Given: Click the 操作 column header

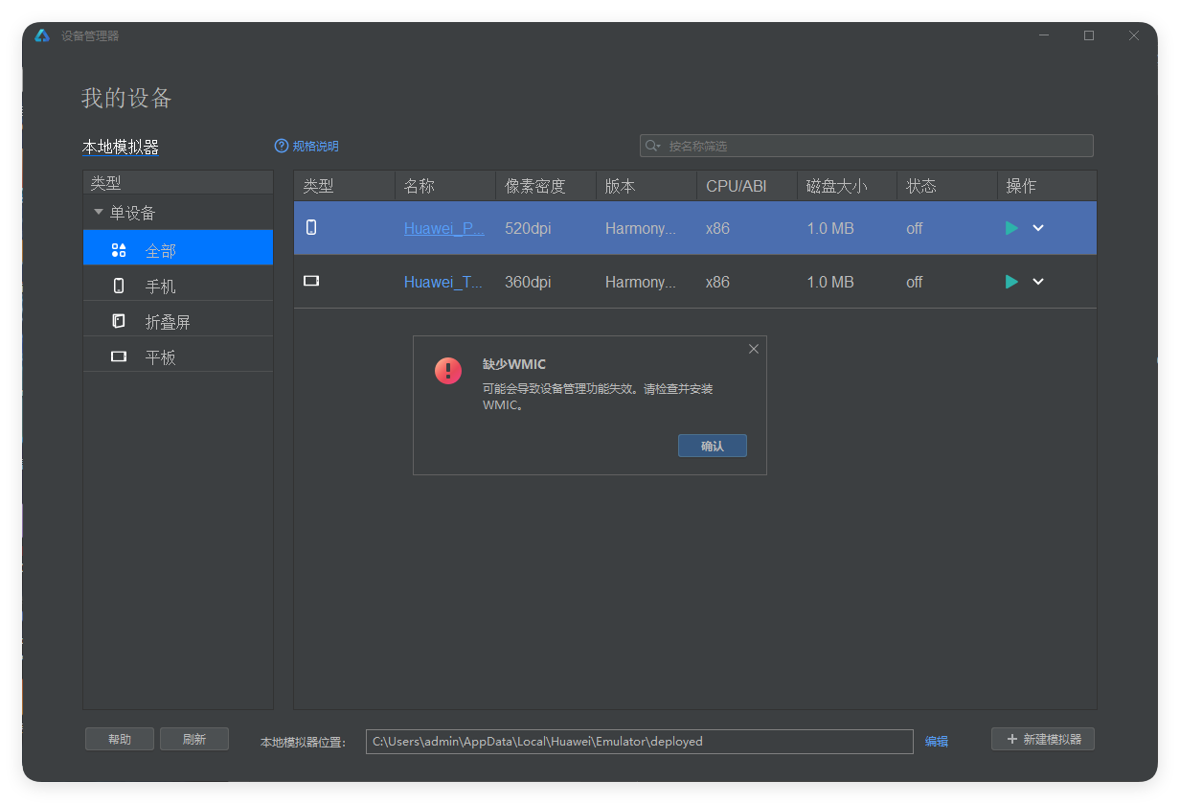Looking at the screenshot, I should tap(1048, 186).
